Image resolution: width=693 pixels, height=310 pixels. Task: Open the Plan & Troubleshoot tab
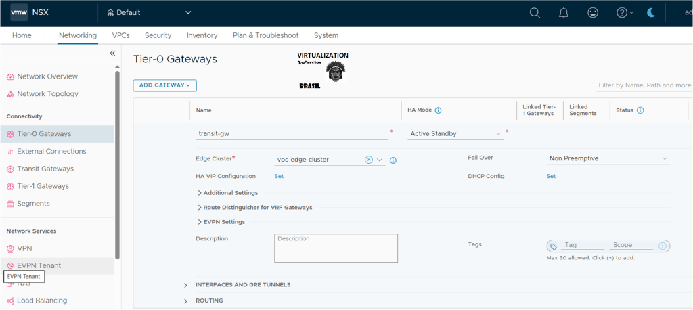click(x=265, y=35)
